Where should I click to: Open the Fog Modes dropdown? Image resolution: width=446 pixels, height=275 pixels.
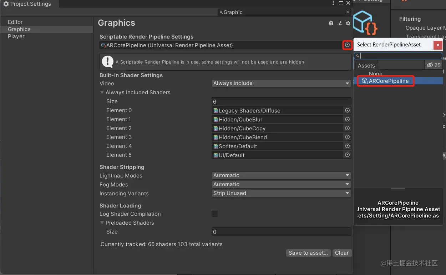[x=281, y=184]
